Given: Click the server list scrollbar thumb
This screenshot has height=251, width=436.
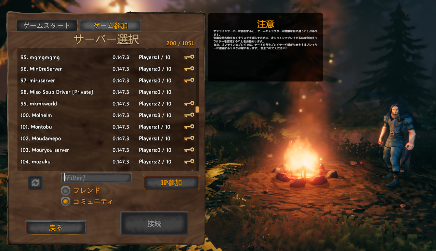Looking at the screenshot, I should point(197,109).
